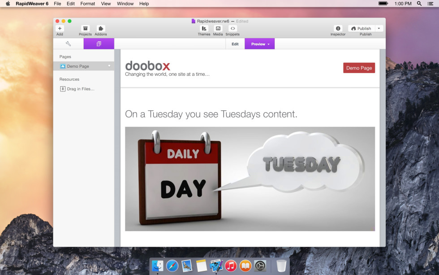Click the Demo Page status dot
Image resolution: width=439 pixels, height=275 pixels.
109,66
